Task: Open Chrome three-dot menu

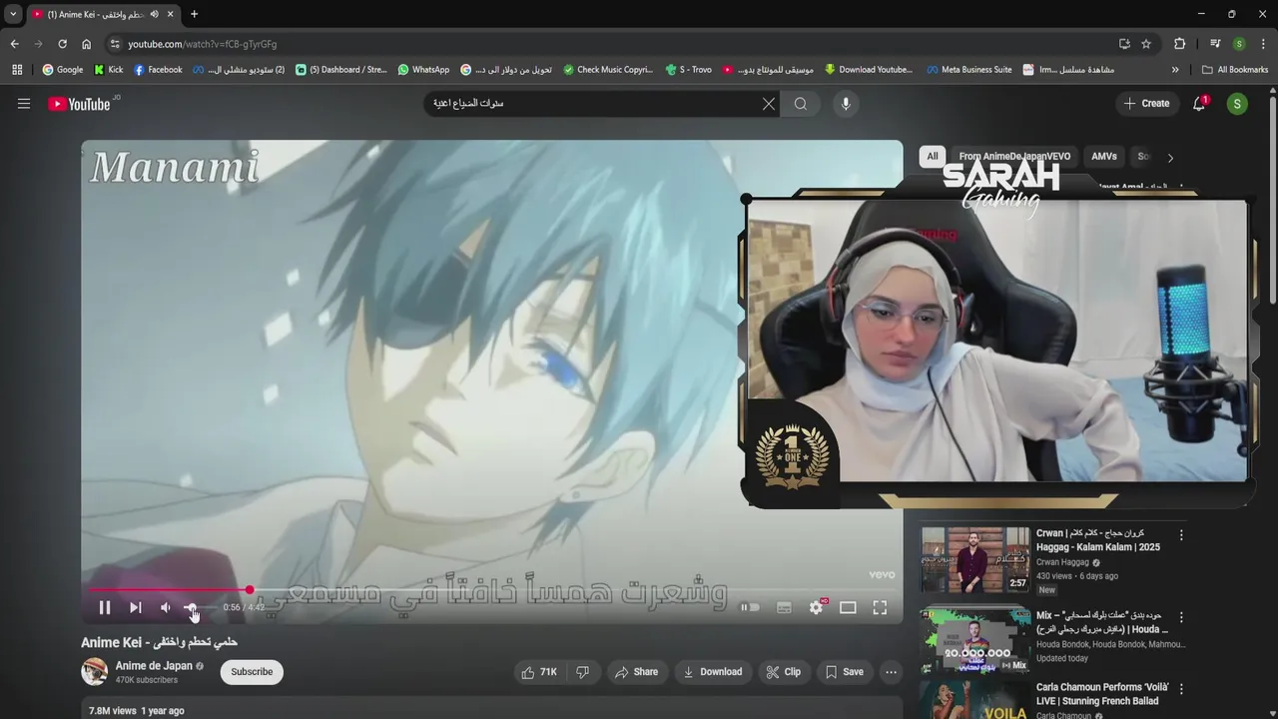Action: click(x=1263, y=44)
